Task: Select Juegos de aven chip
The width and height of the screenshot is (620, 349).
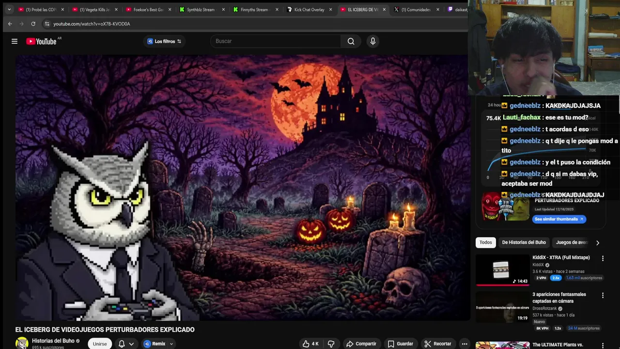Action: 572,242
